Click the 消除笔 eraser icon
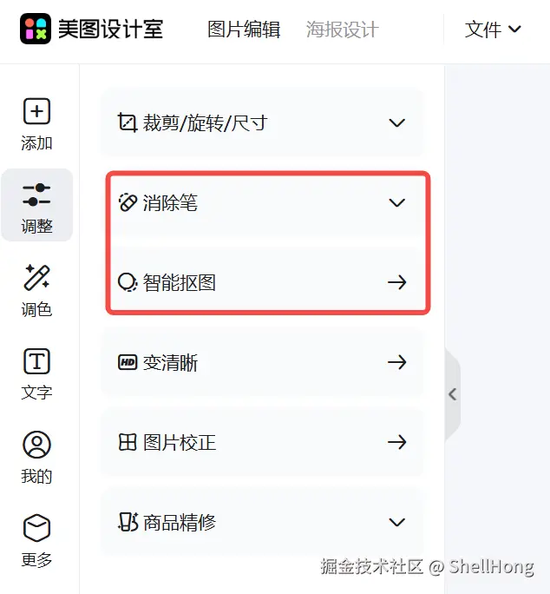The image size is (550, 594). tap(128, 202)
